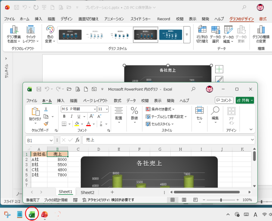Open Excel Formulas tab
This screenshot has height=221, width=272.
117,101
